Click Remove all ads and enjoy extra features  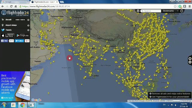pos(170,94)
